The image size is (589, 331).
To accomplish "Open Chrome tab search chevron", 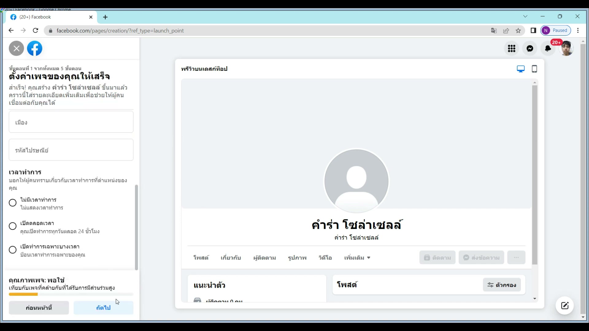I will [x=525, y=17].
